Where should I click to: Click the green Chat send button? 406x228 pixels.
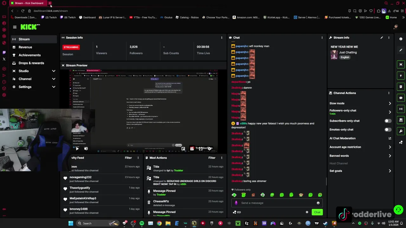[317, 212]
